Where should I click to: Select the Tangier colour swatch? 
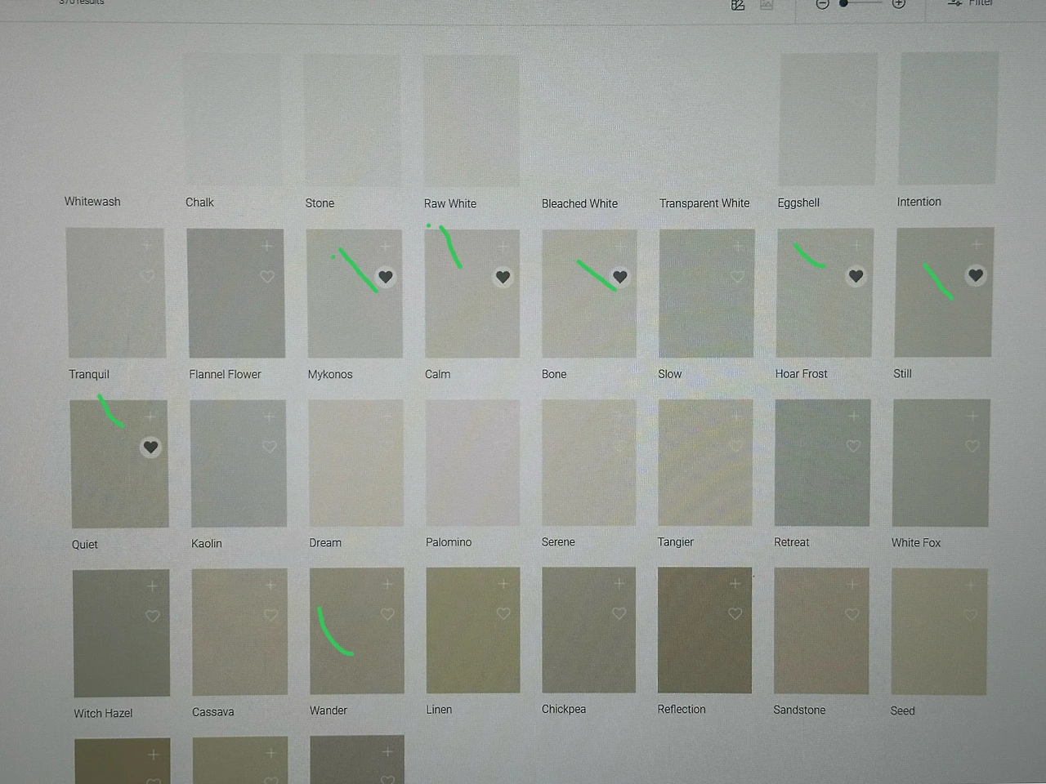click(706, 462)
